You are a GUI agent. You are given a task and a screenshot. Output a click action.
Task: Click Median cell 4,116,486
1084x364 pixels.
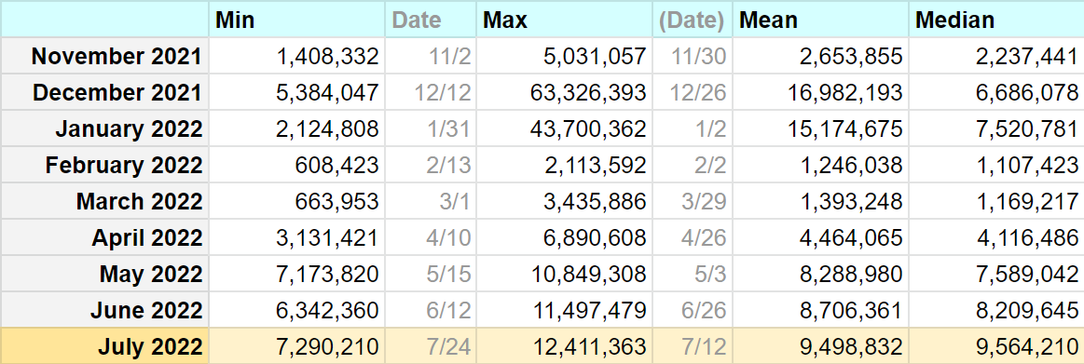pyautogui.click(x=996, y=237)
